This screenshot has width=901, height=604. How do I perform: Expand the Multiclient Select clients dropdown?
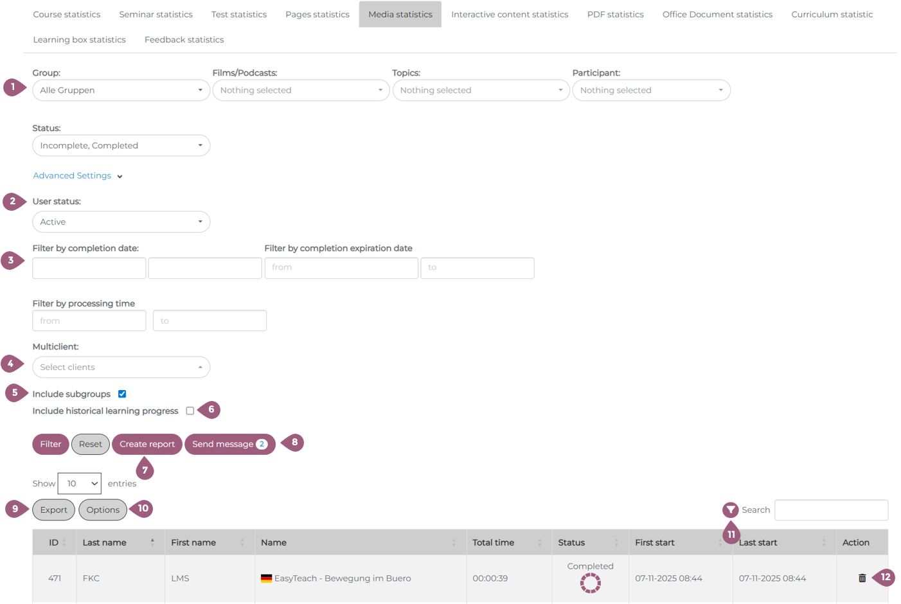(x=121, y=368)
